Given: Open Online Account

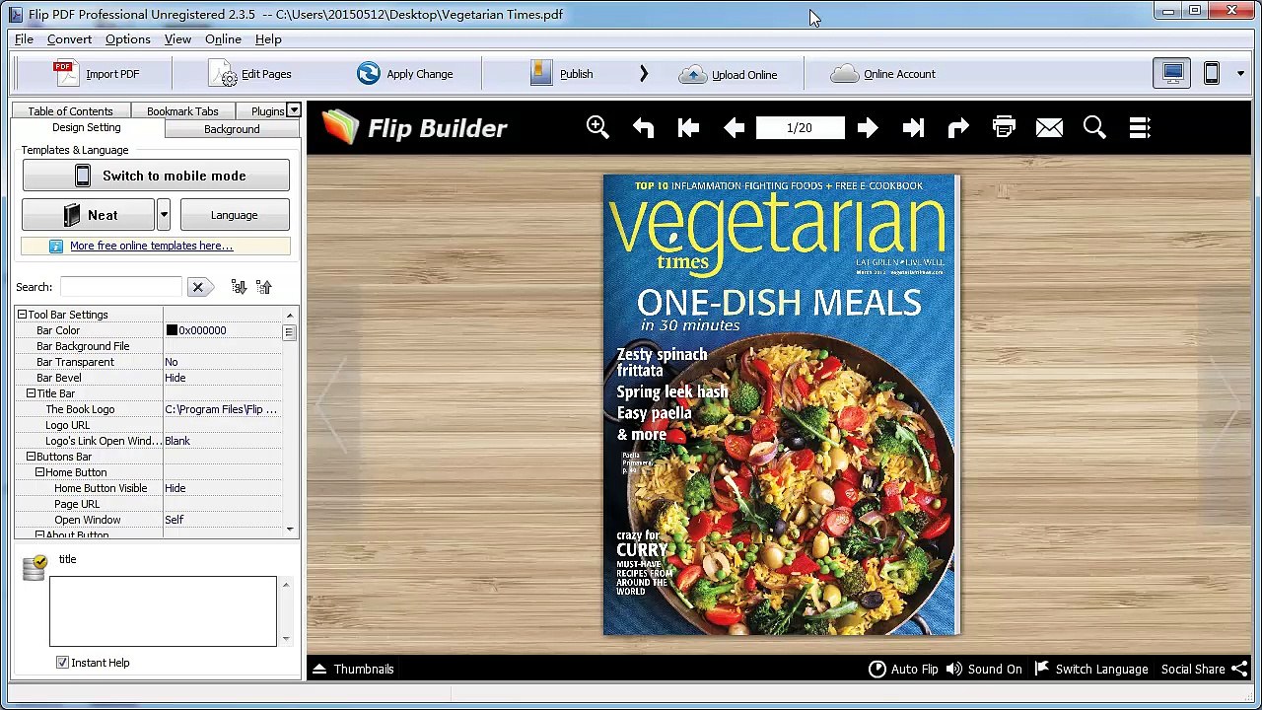Looking at the screenshot, I should point(883,74).
